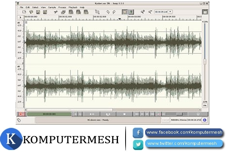
Task: Click the Twitter bird icon
Action: (x=138, y=144)
